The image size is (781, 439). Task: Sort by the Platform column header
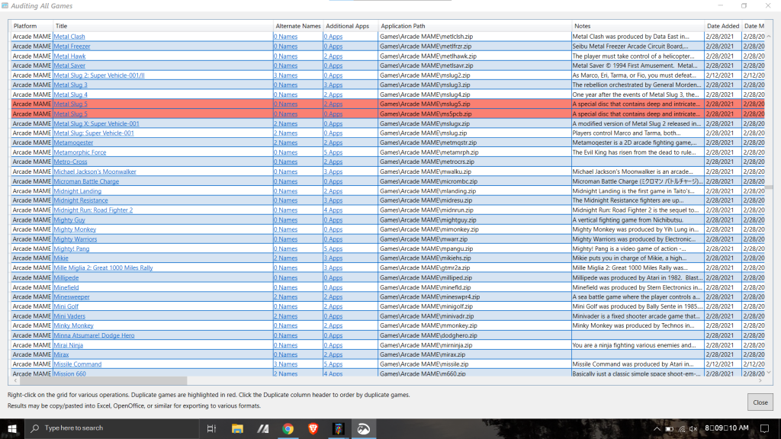click(x=32, y=26)
